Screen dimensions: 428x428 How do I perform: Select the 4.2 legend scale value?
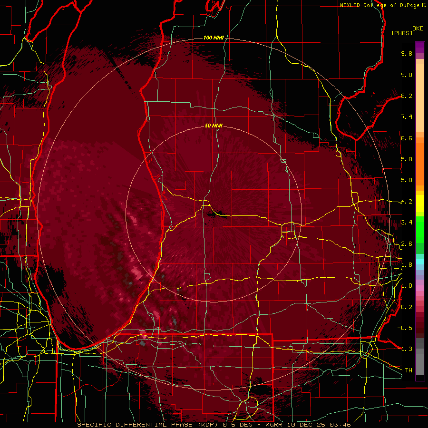click(407, 202)
